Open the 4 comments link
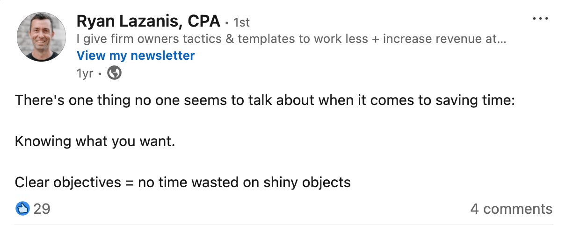Viewport: 566px width, 225px height. point(511,209)
